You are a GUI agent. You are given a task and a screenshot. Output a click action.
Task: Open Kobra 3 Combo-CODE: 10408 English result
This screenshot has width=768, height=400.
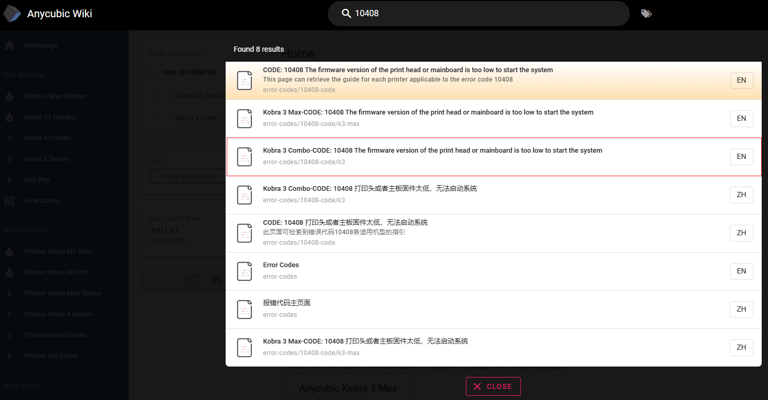coord(494,157)
